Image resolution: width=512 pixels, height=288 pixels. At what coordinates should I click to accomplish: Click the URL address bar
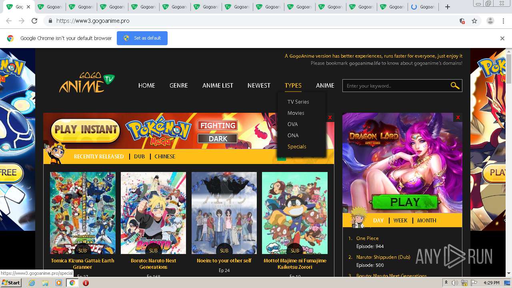256,21
